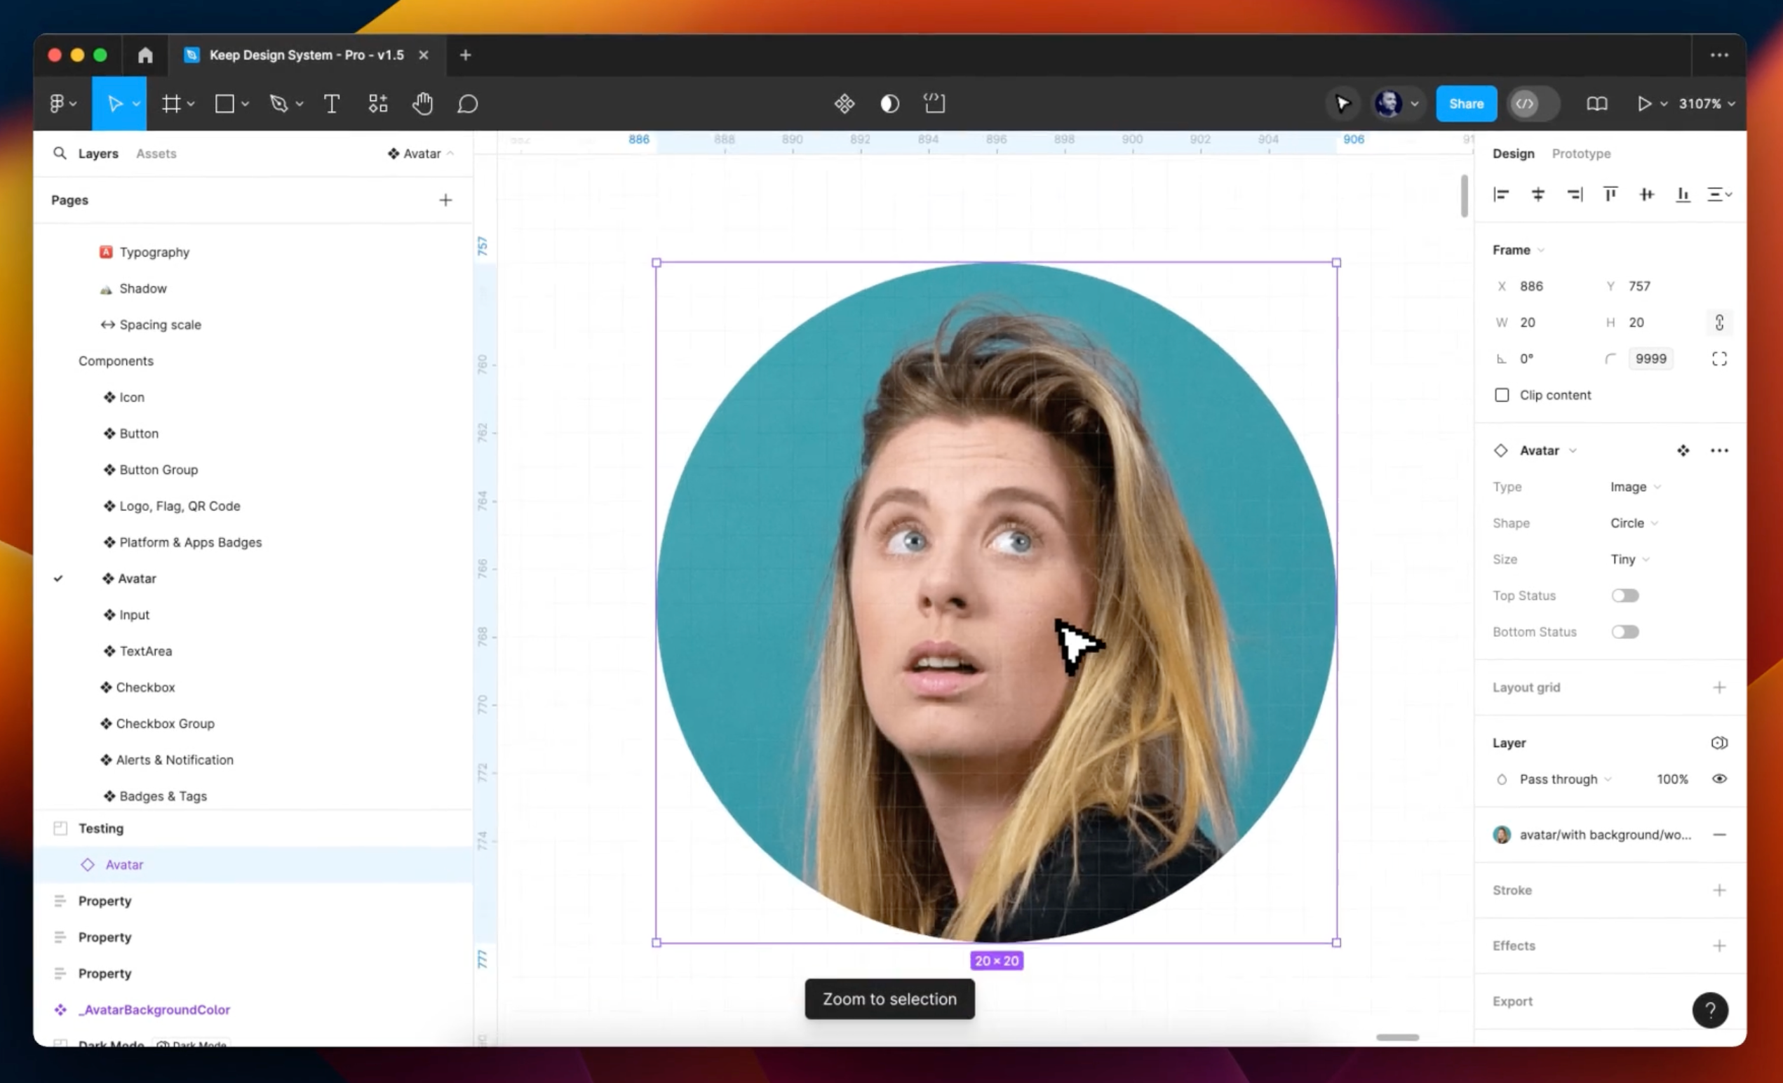Switch to the Prototype tab
Screen dimensions: 1783x1083
point(1581,154)
